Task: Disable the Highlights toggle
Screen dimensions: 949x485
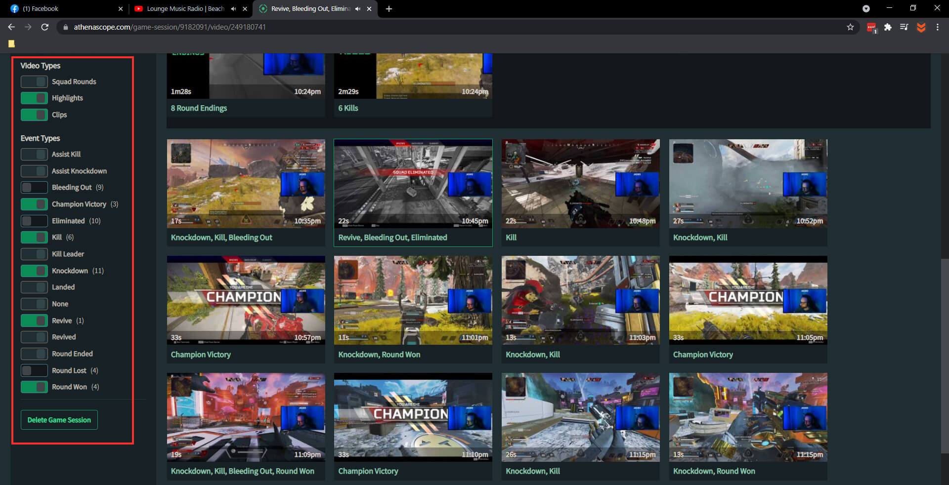Action: (34, 98)
